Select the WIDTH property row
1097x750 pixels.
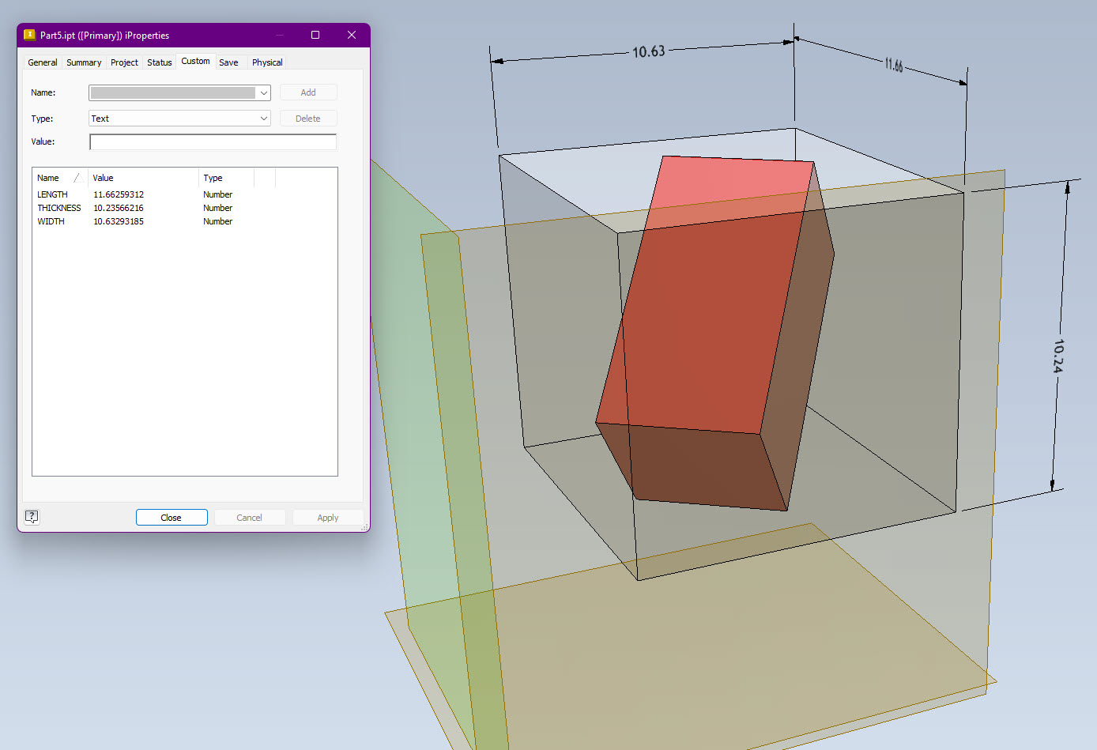[x=185, y=221]
